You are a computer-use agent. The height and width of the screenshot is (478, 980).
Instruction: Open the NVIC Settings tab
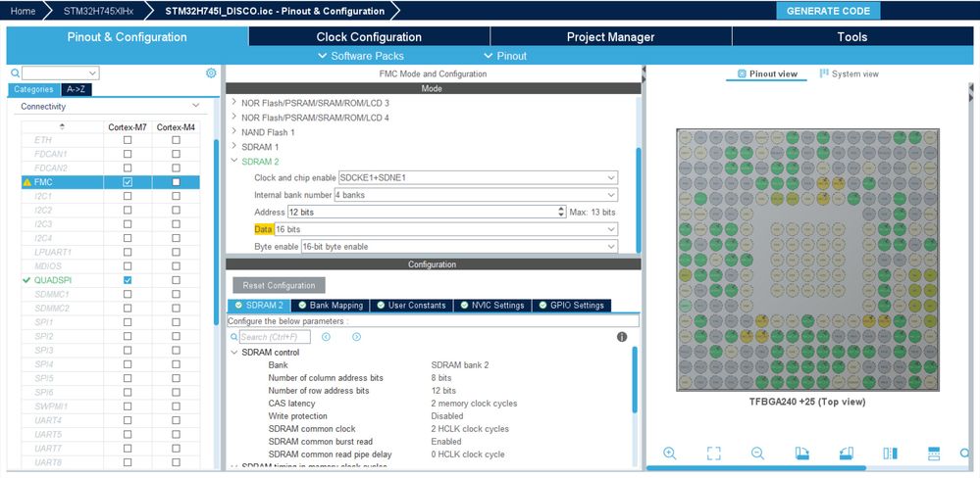click(x=492, y=306)
